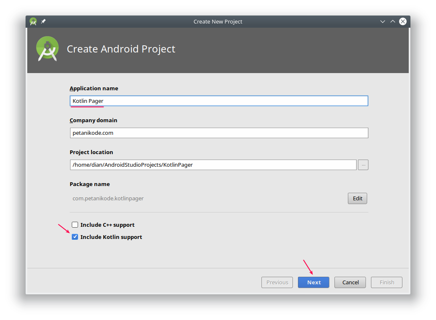Enable Include C++ support
Image resolution: width=436 pixels, height=320 pixels.
[75, 225]
